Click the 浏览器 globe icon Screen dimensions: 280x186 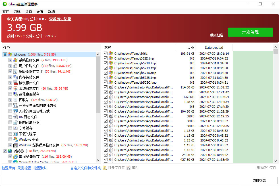(x=10, y=151)
